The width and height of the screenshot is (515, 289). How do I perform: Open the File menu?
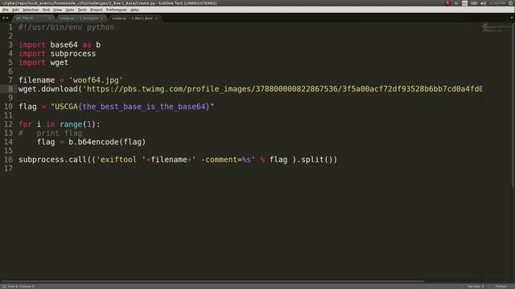click(x=6, y=10)
